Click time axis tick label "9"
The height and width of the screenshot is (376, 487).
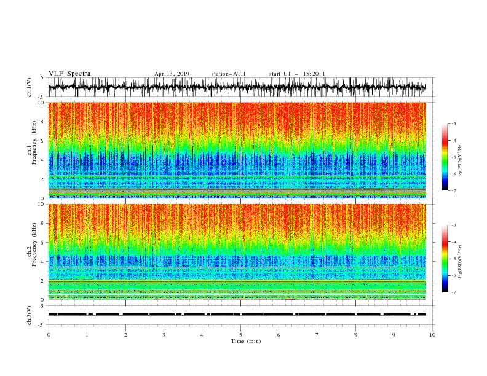(x=394, y=335)
